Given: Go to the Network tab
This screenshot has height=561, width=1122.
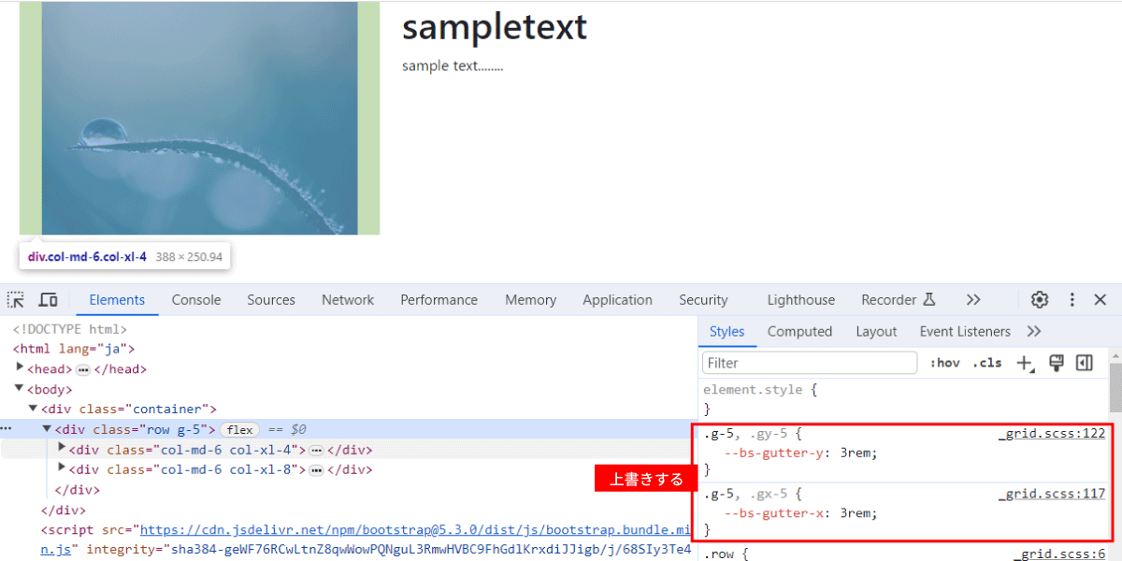Looking at the screenshot, I should [x=348, y=300].
